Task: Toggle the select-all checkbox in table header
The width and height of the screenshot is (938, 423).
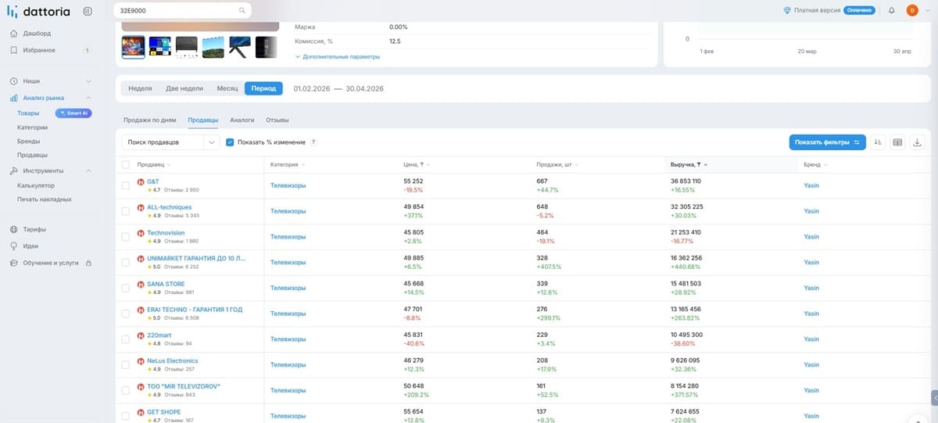Action: pos(126,165)
